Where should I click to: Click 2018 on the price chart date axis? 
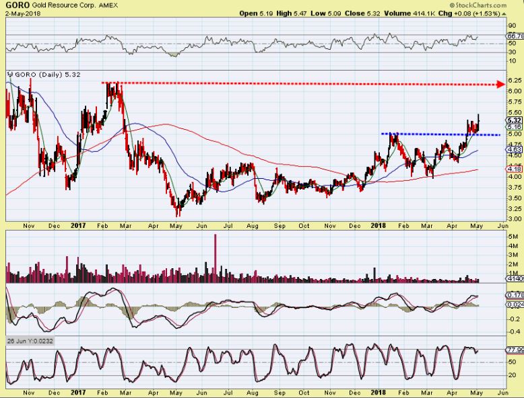(379, 226)
